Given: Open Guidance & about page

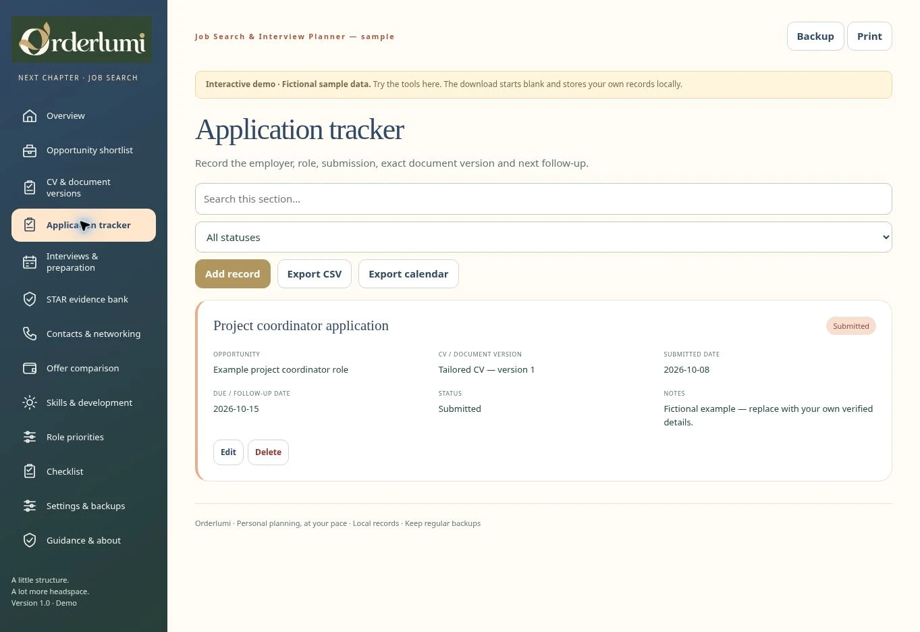Looking at the screenshot, I should pos(84,540).
